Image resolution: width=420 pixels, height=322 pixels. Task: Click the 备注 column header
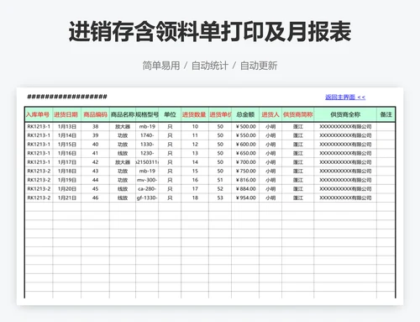click(x=386, y=114)
